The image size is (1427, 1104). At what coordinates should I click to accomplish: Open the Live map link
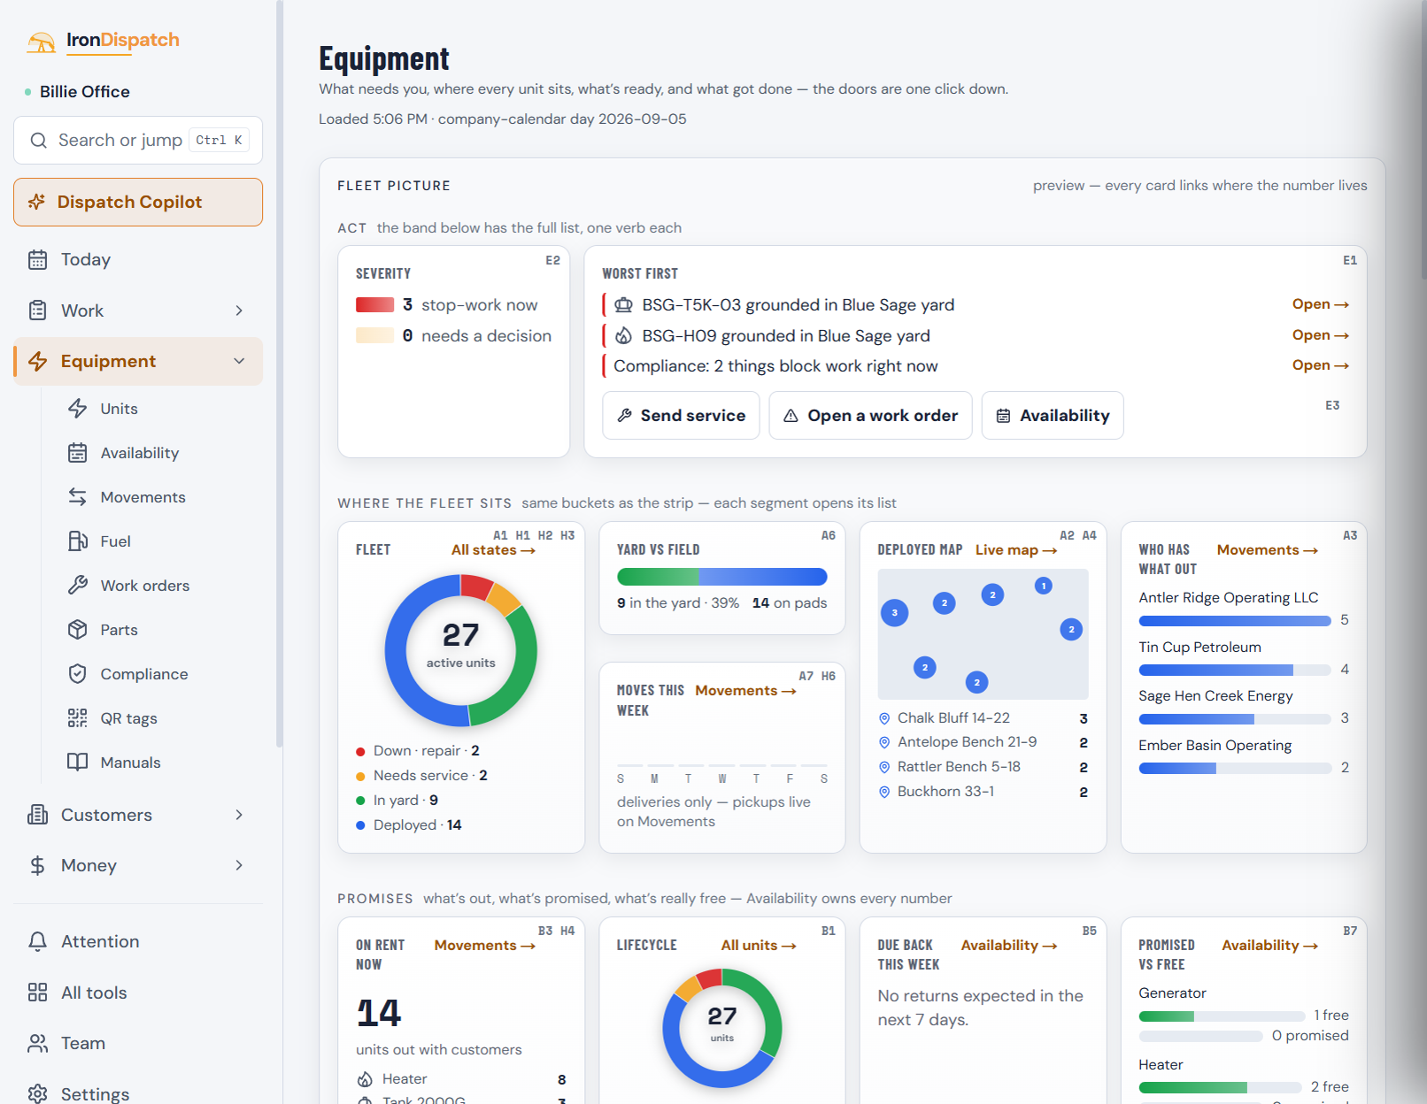tap(1016, 550)
